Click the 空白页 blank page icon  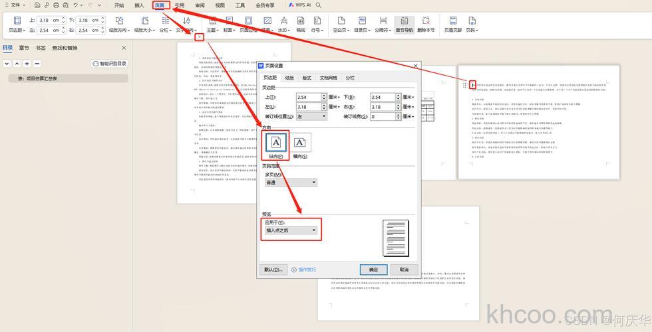click(340, 25)
